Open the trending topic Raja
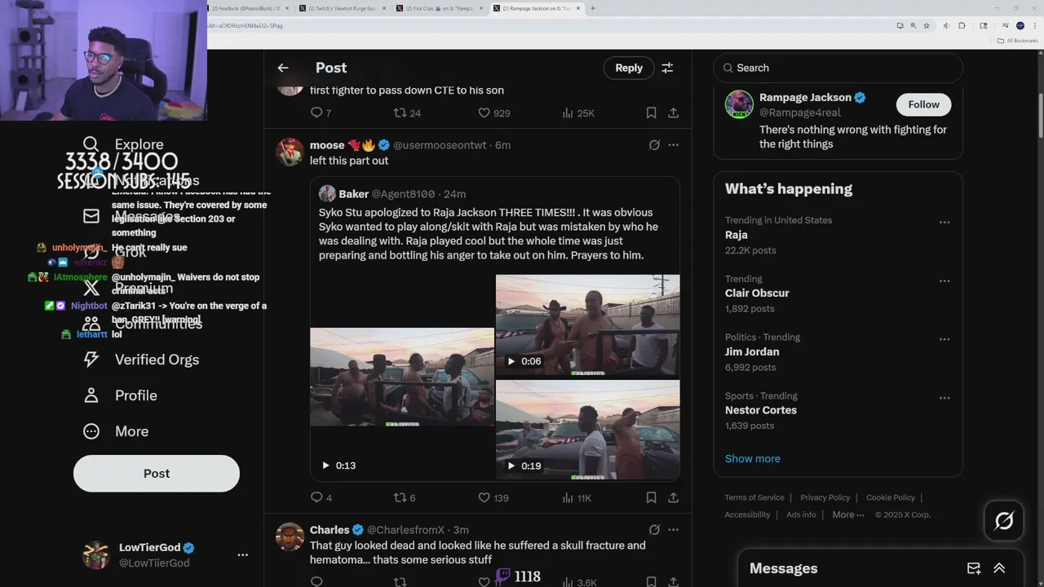The image size is (1044, 587). click(x=736, y=235)
